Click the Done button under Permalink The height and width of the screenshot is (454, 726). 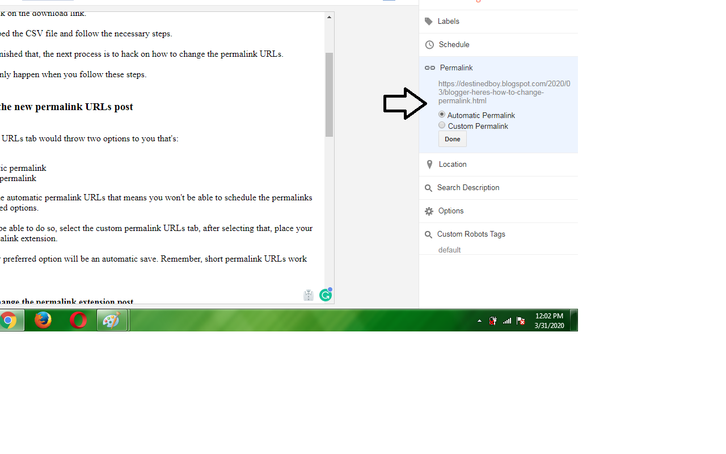click(453, 139)
